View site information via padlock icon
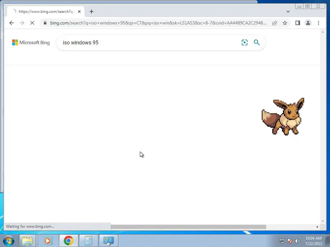Image resolution: width=330 pixels, height=247 pixels. click(x=45, y=23)
